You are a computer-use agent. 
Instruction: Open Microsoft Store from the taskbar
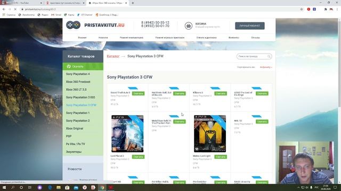[x=67, y=187]
